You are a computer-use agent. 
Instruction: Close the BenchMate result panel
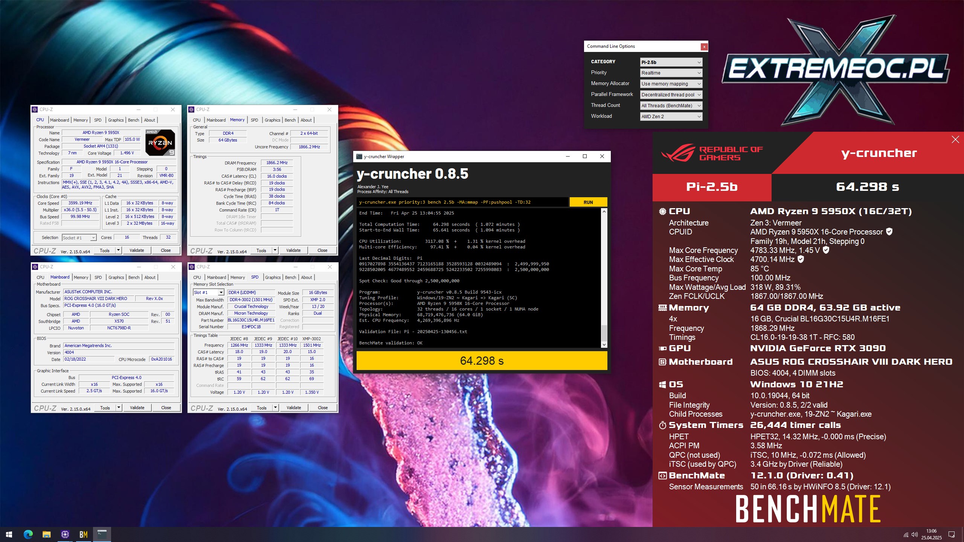click(955, 140)
